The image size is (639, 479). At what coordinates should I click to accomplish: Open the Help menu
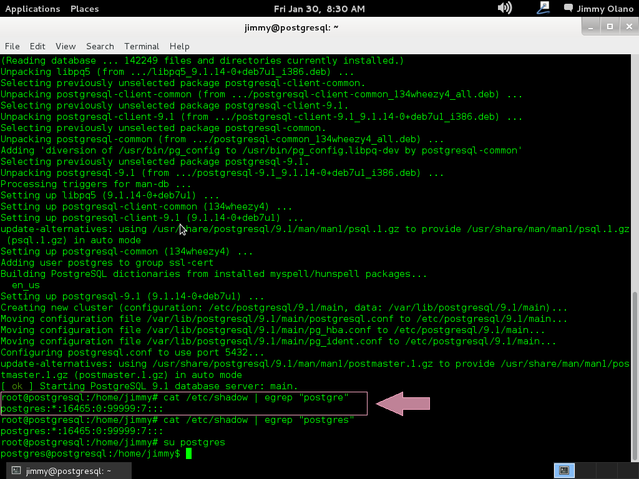point(179,46)
